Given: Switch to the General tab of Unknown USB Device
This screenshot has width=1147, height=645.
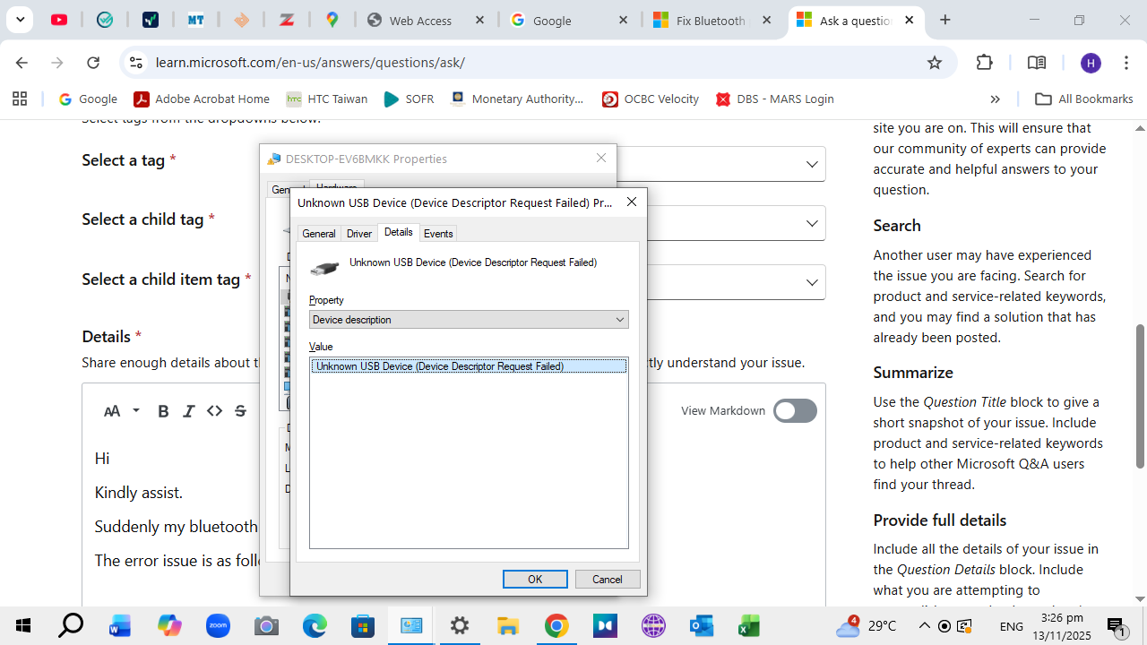Looking at the screenshot, I should [x=318, y=234].
